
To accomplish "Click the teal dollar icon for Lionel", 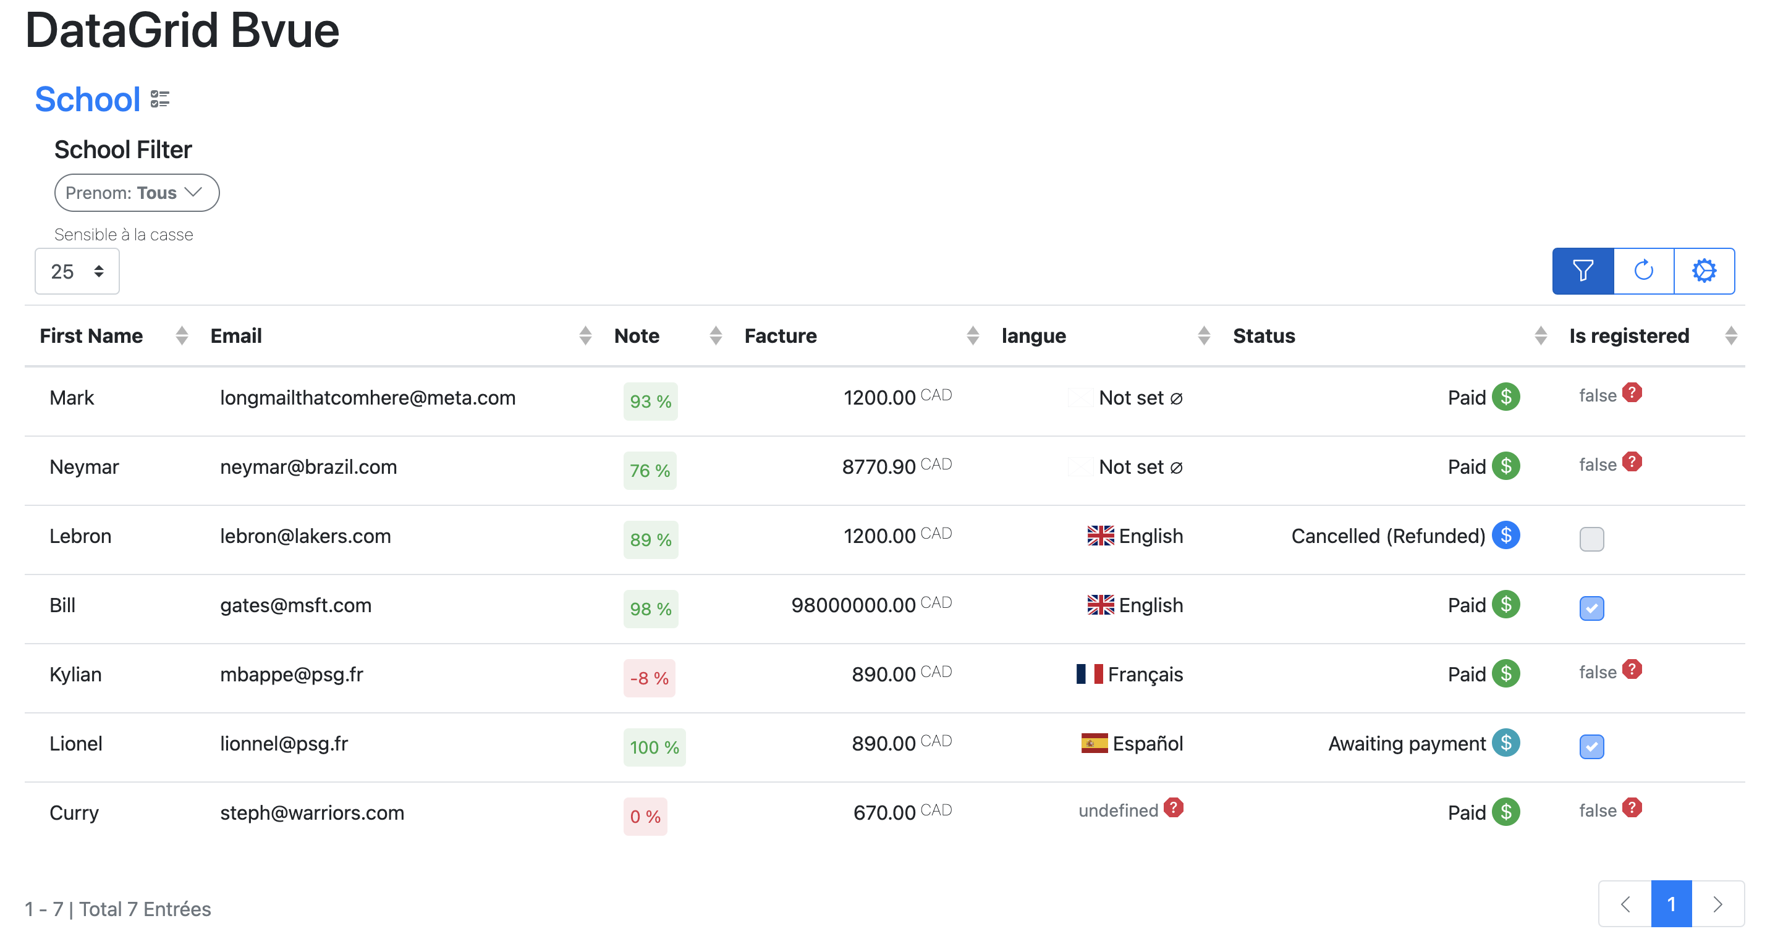I will [x=1505, y=743].
